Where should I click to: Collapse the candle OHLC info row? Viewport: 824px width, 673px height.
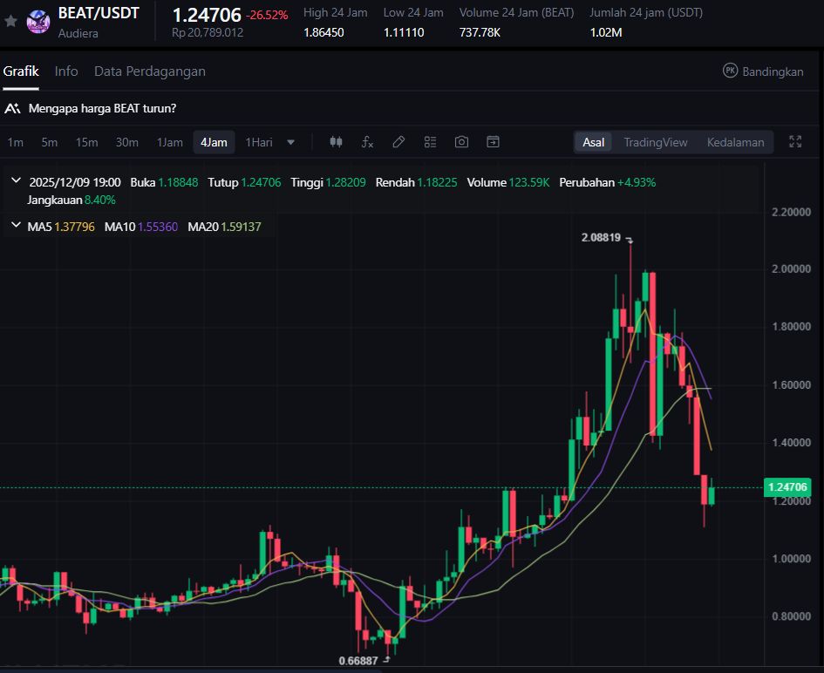pyautogui.click(x=16, y=181)
